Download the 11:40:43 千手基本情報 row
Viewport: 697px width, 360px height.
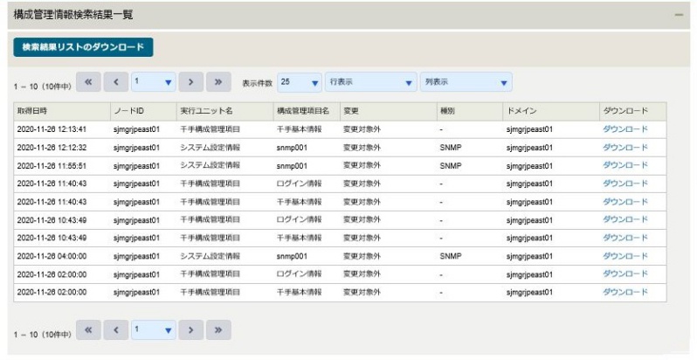point(625,202)
